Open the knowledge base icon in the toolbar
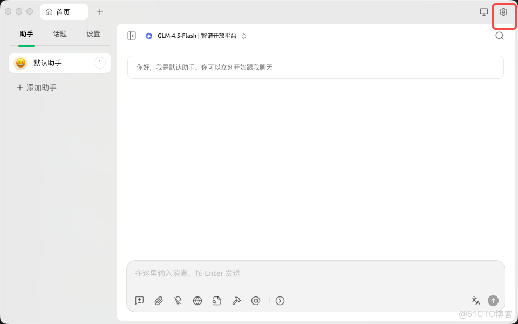 [217, 301]
